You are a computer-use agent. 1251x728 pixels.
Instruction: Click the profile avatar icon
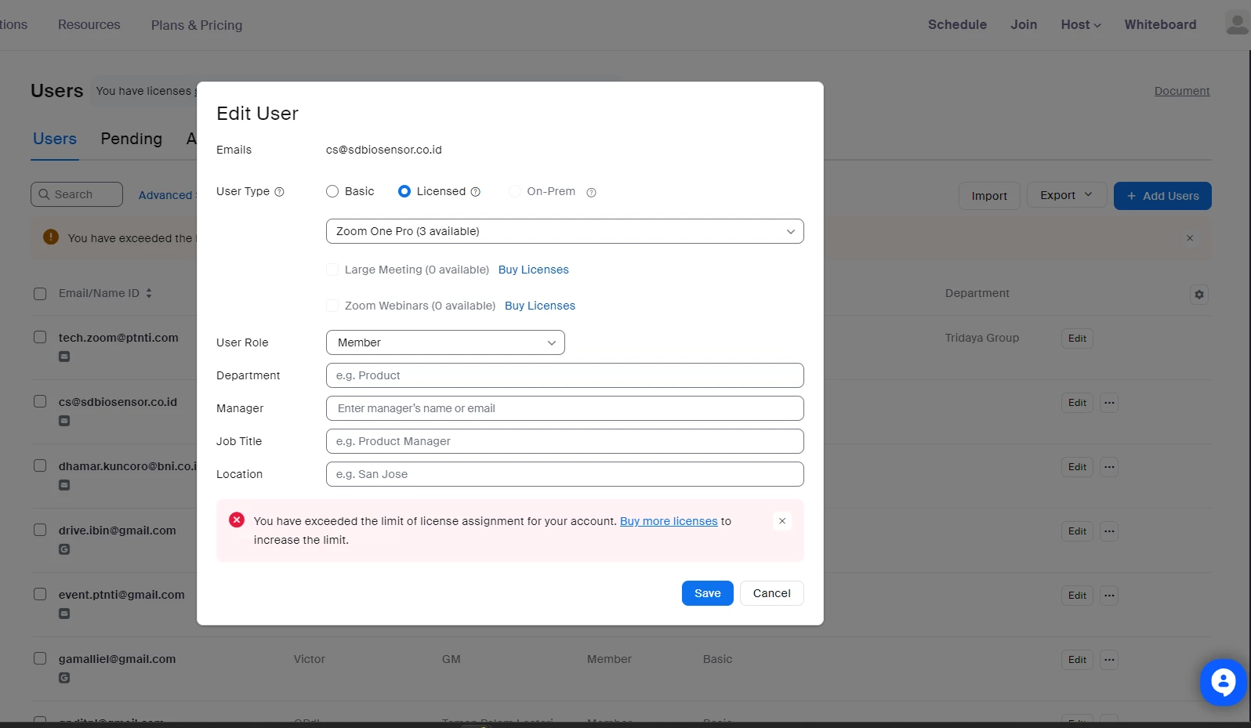click(x=1237, y=23)
